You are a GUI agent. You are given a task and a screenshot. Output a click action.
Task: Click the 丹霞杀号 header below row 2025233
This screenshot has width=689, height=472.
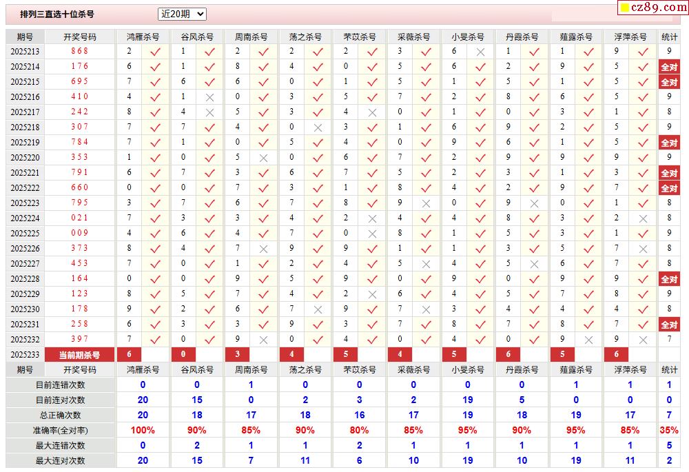522,369
